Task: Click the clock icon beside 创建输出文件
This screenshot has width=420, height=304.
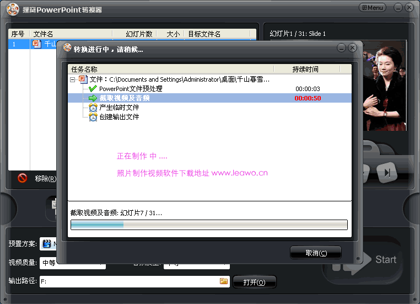Action: 93,117
